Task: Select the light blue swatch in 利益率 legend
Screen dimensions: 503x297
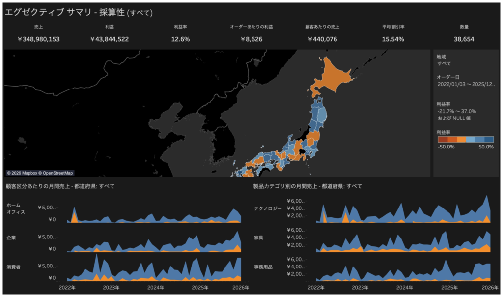Action: (x=471, y=139)
